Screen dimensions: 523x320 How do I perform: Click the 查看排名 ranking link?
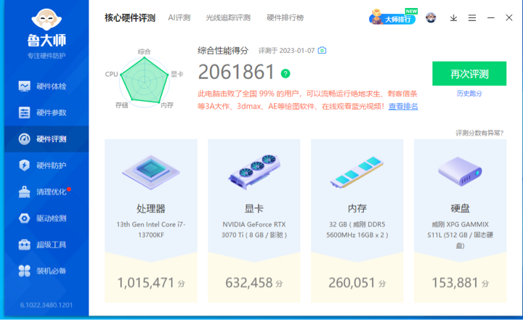click(x=402, y=106)
